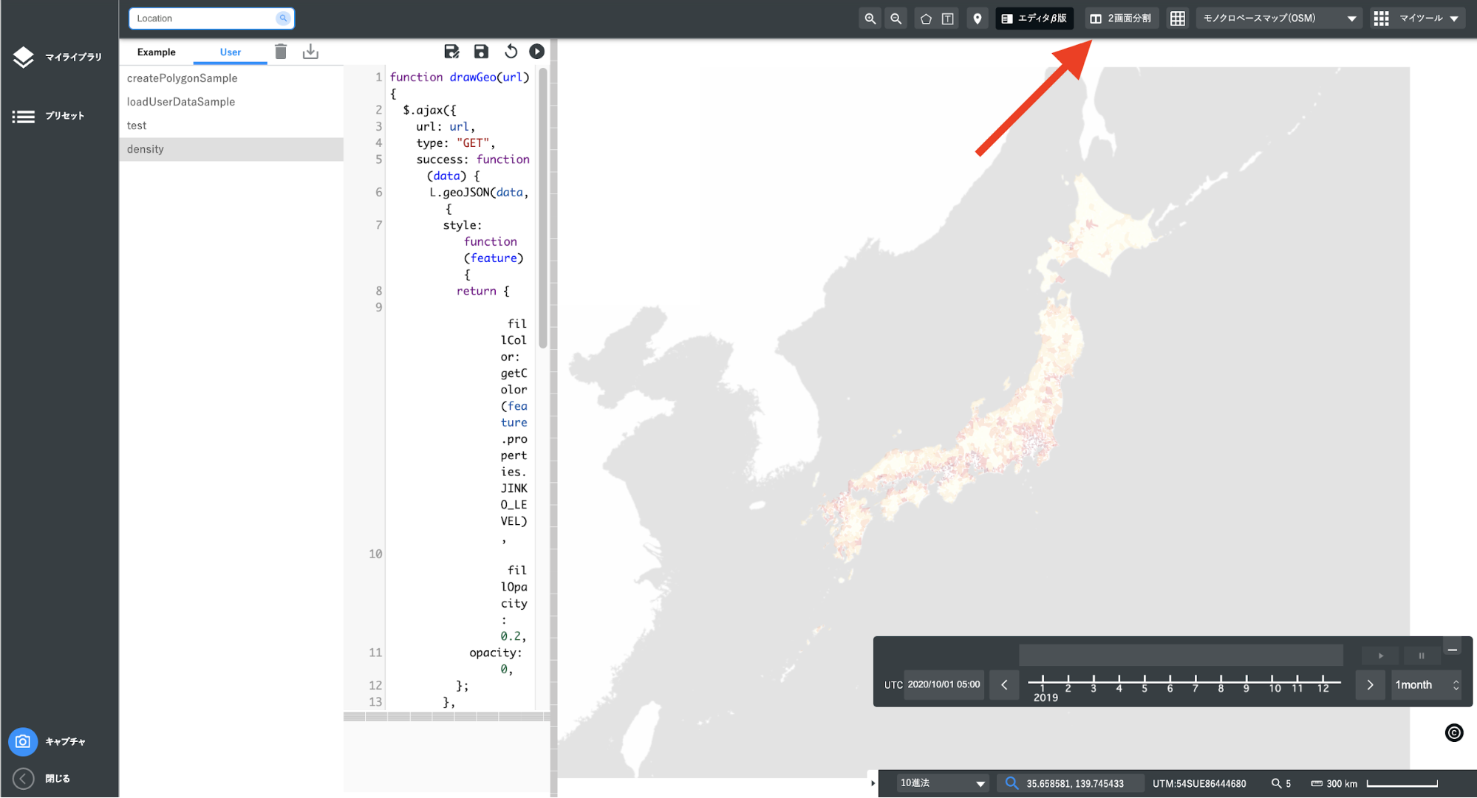Click the code editor horizontal scrollbar
1477x798 pixels.
[446, 717]
